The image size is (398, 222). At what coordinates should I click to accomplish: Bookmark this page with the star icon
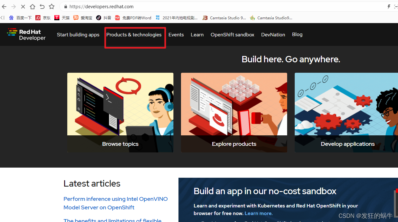click(52, 6)
